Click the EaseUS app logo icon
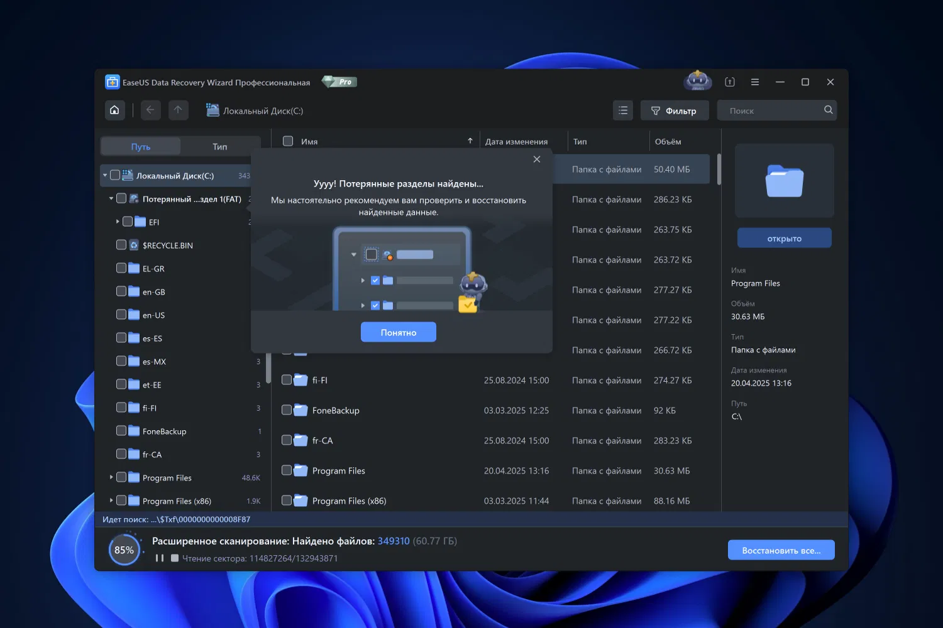The width and height of the screenshot is (943, 628). tap(112, 82)
